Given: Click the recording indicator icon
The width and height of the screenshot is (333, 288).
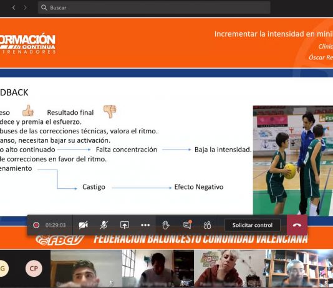Looking at the screenshot, I should tap(36, 225).
